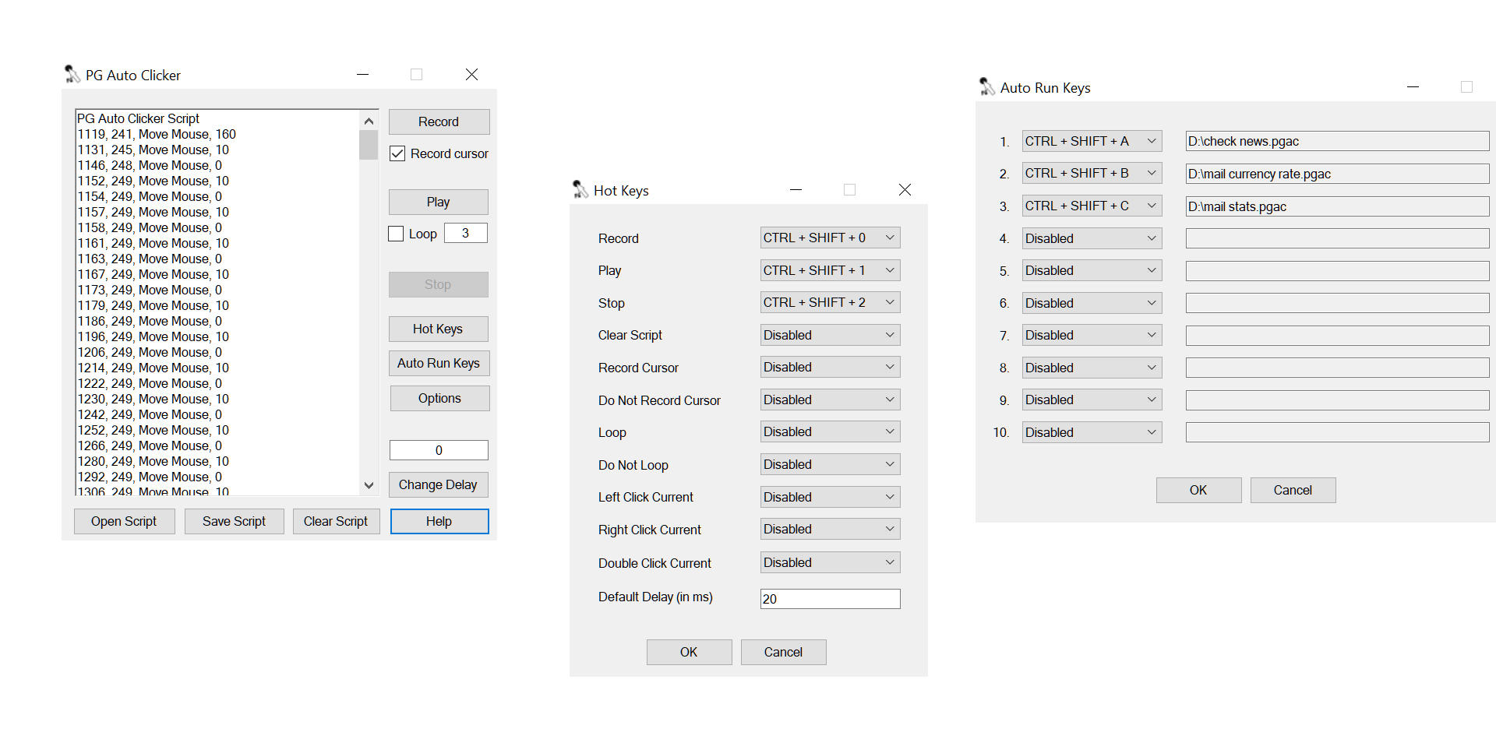The height and width of the screenshot is (750, 1496).
Task: Click the empty path field for slot 6
Action: point(1338,303)
